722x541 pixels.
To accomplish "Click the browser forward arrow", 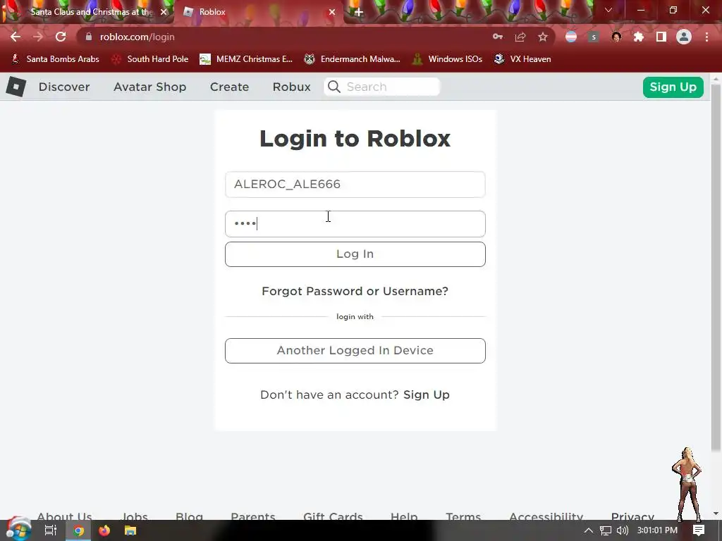I will coord(38,37).
